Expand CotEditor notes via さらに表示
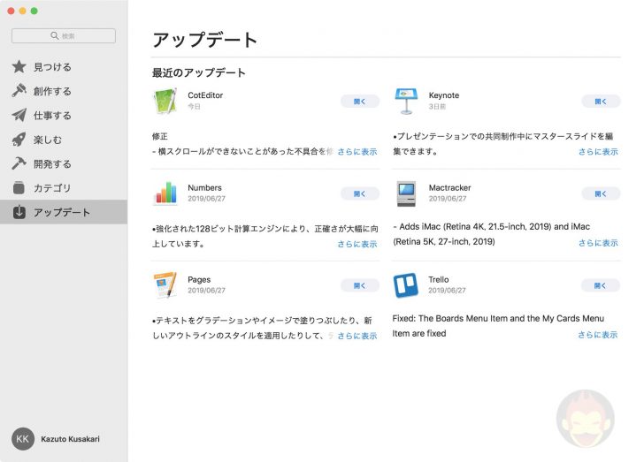 tap(357, 152)
